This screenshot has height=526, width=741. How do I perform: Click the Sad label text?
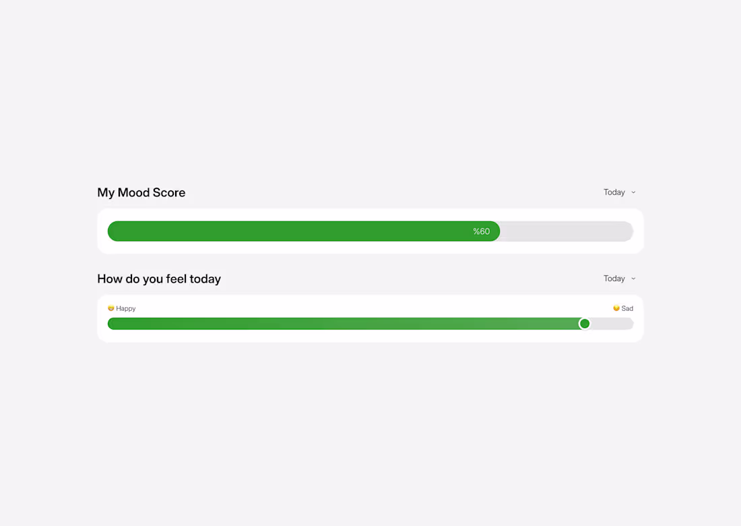click(626, 308)
